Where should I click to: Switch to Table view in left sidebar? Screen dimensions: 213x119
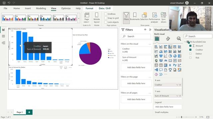coord(3,36)
